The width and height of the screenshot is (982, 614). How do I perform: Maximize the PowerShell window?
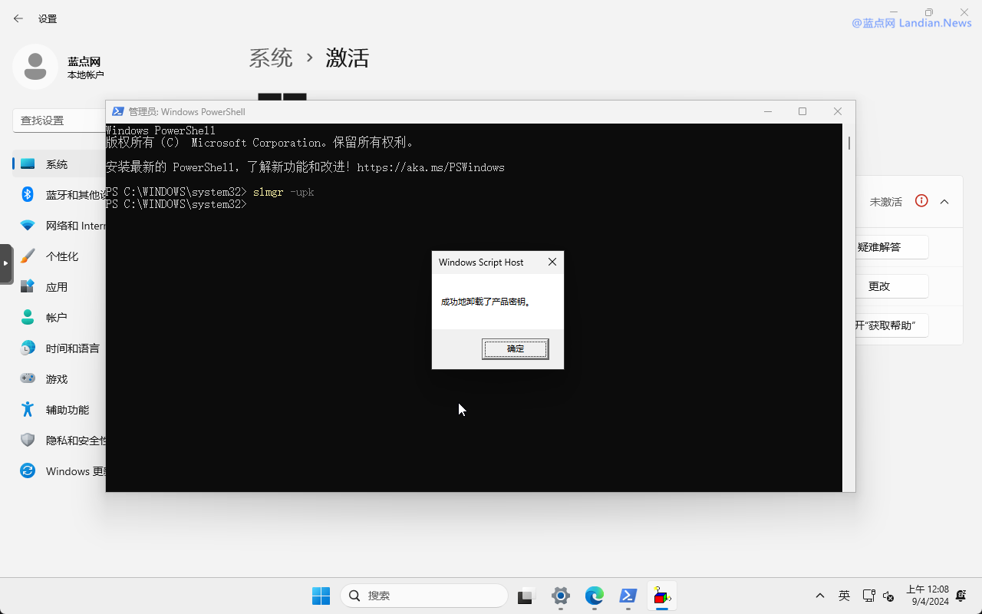[802, 111]
